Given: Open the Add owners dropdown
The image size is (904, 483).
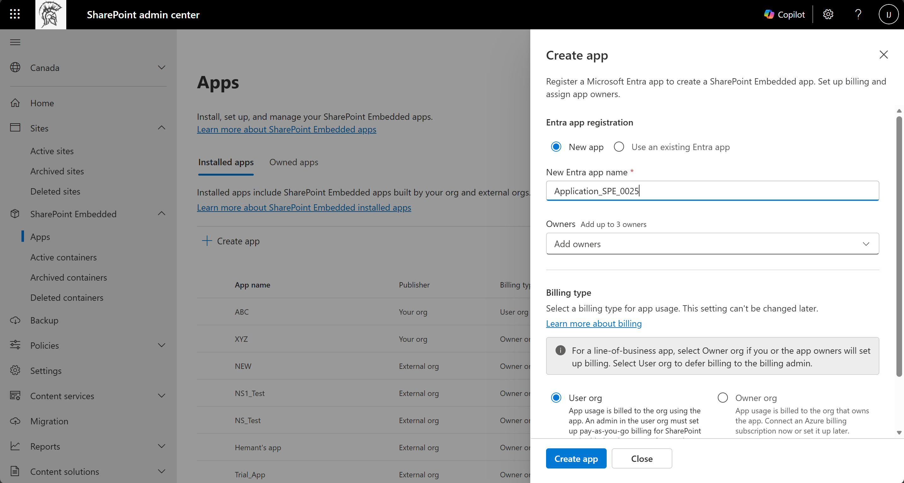Looking at the screenshot, I should 712,244.
